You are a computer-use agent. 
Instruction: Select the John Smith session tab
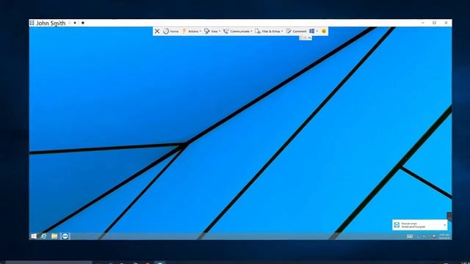51,23
